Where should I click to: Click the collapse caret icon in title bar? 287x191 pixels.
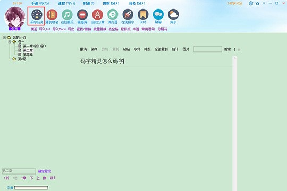[x=264, y=3]
